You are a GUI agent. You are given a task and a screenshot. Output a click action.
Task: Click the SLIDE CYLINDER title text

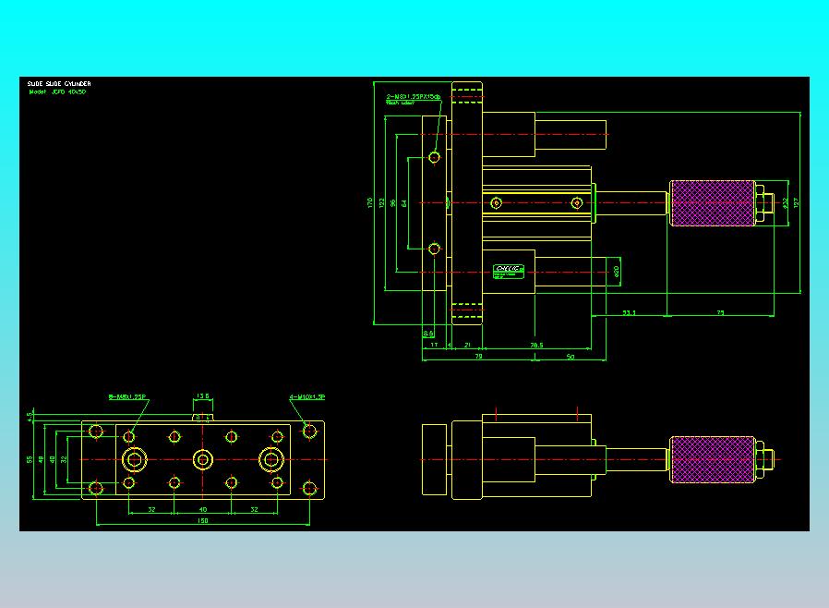[59, 83]
